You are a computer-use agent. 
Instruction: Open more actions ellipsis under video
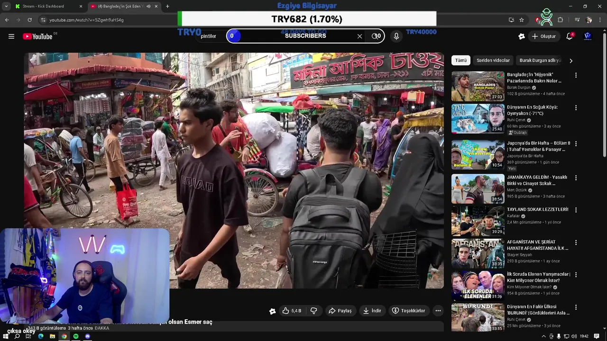click(x=438, y=311)
